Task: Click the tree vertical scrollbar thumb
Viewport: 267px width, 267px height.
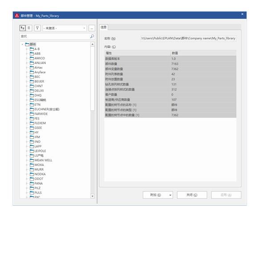Action: 92,78
